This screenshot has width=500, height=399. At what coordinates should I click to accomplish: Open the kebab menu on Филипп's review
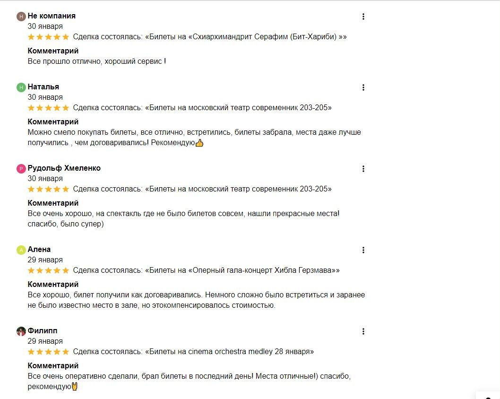tap(363, 331)
